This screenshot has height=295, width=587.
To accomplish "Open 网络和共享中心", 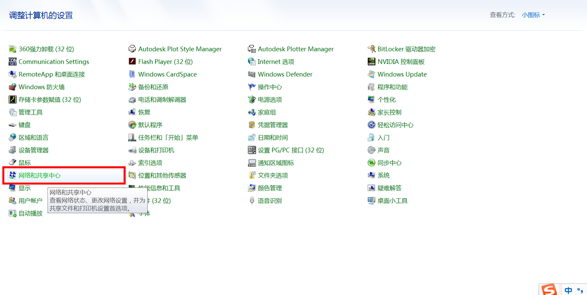I will point(64,175).
